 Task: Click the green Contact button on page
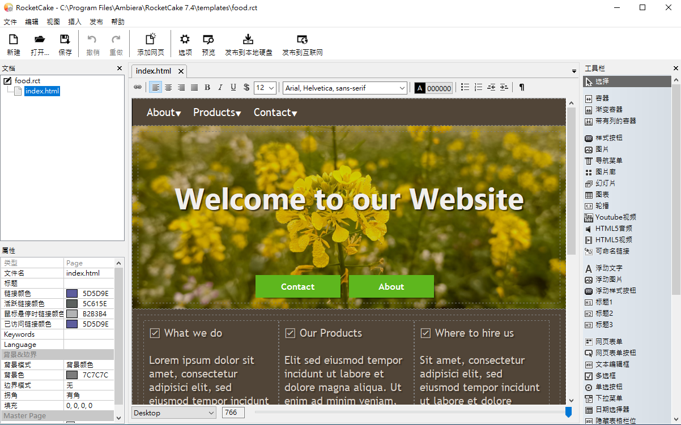tap(298, 286)
